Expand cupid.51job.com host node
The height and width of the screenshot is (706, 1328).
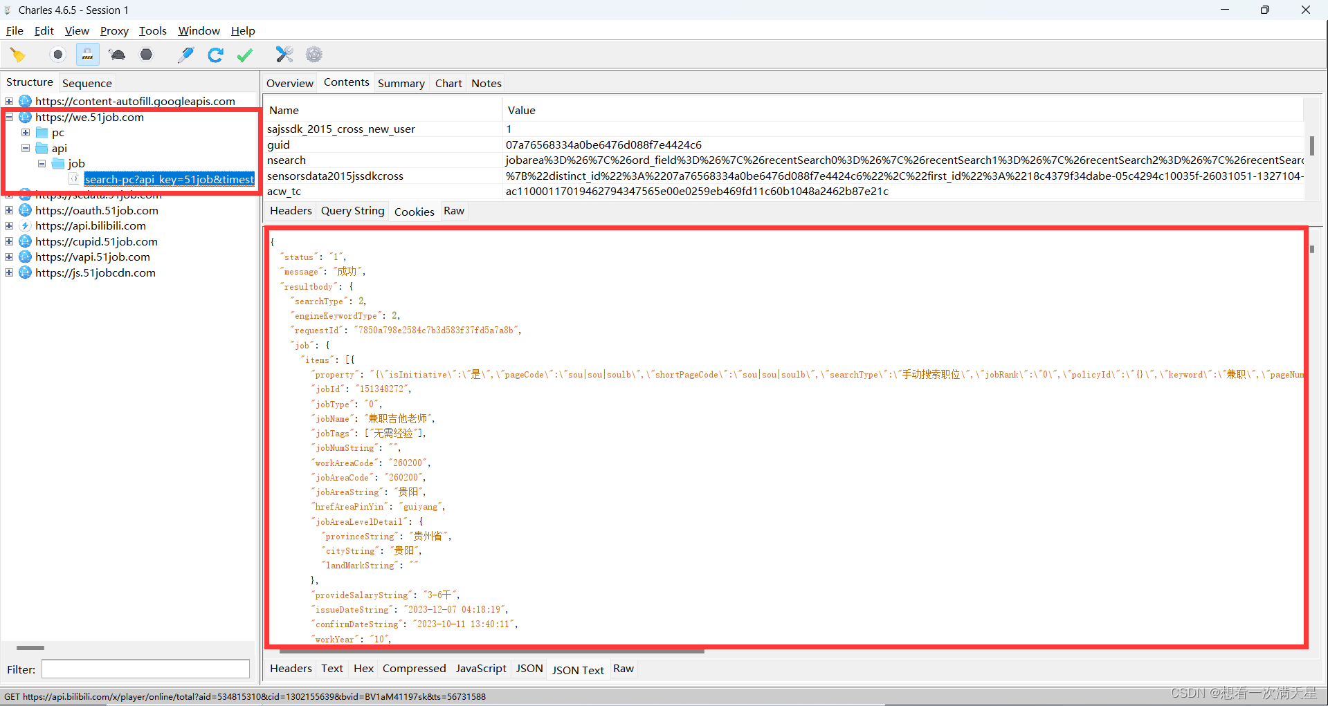9,241
